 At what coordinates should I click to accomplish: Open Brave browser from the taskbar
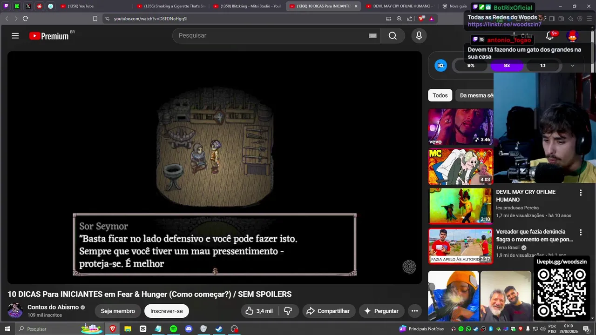113,329
